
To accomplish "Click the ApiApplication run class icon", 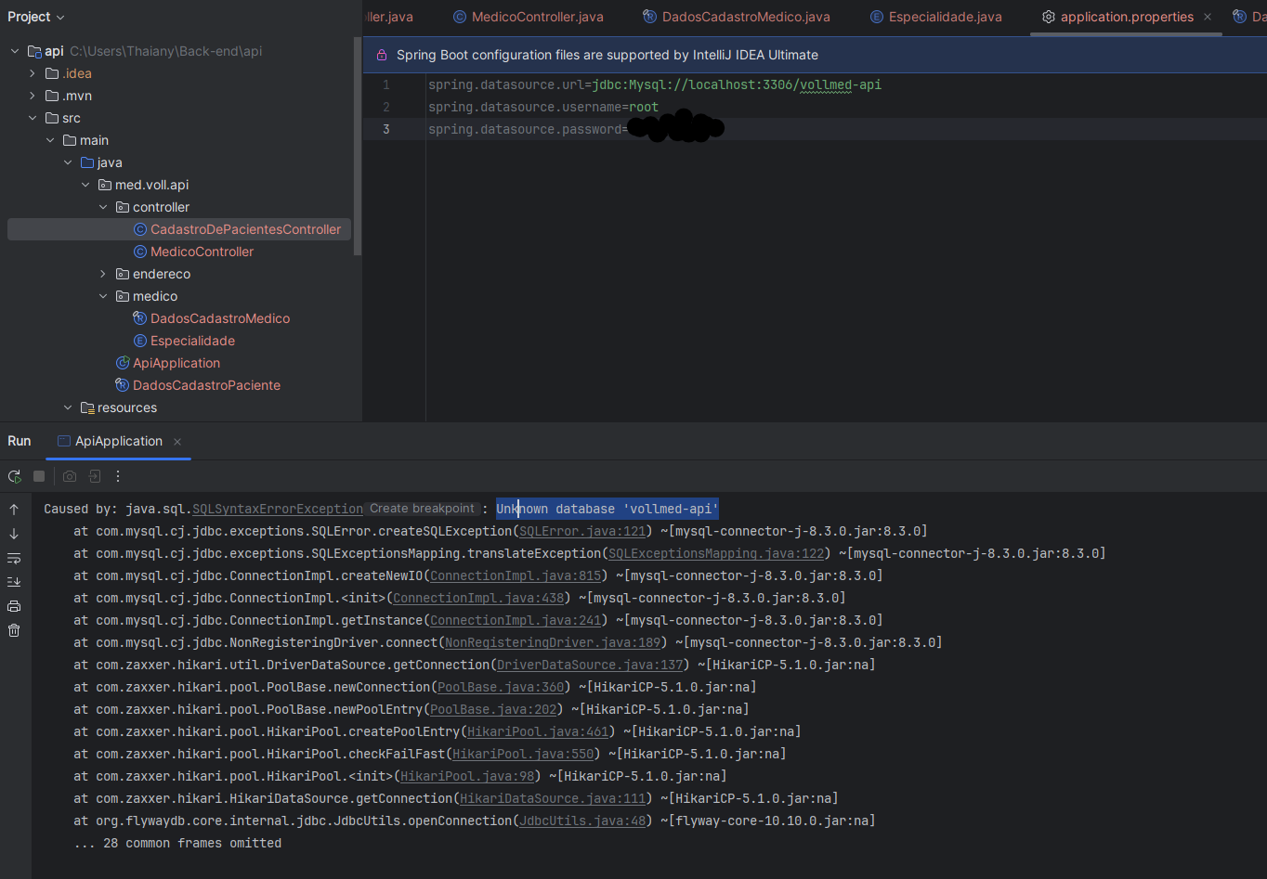I will click(122, 363).
